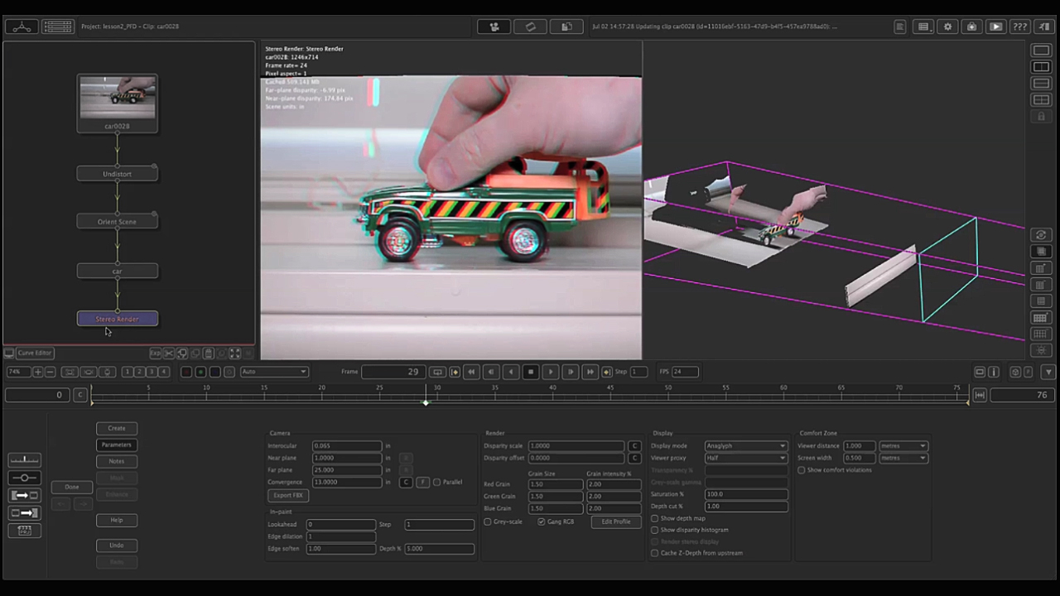Select the Undistort node in the tree
1060x596 pixels.
(x=117, y=174)
